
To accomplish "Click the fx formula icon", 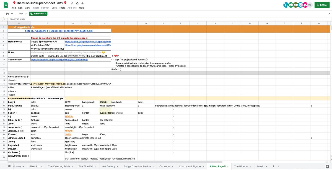I will [x=4, y=19].
